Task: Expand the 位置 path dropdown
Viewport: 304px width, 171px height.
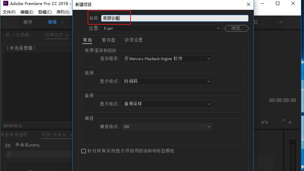Action: [218, 29]
